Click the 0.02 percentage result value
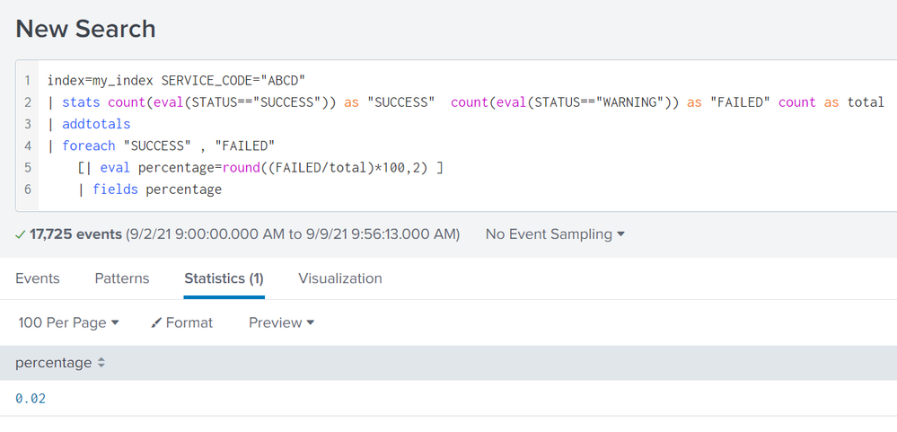897x432 pixels. click(x=31, y=398)
